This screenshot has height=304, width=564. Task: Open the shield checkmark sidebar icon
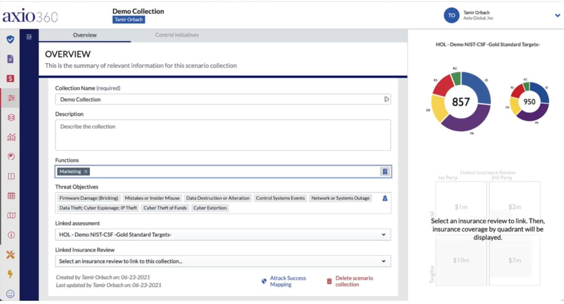[x=10, y=39]
